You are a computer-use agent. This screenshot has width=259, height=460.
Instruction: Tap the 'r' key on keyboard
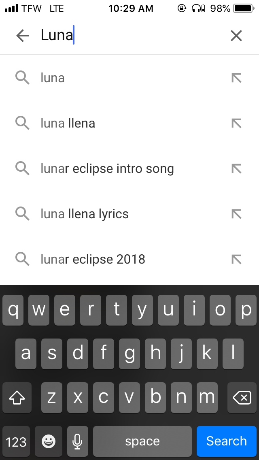[91, 310]
